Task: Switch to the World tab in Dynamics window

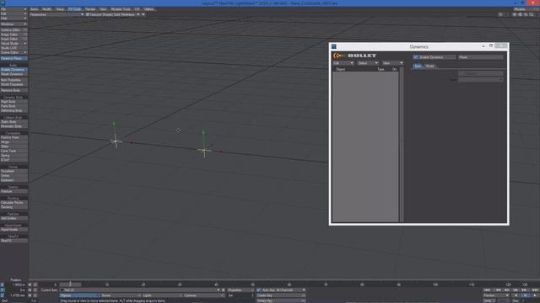Action: [x=429, y=66]
